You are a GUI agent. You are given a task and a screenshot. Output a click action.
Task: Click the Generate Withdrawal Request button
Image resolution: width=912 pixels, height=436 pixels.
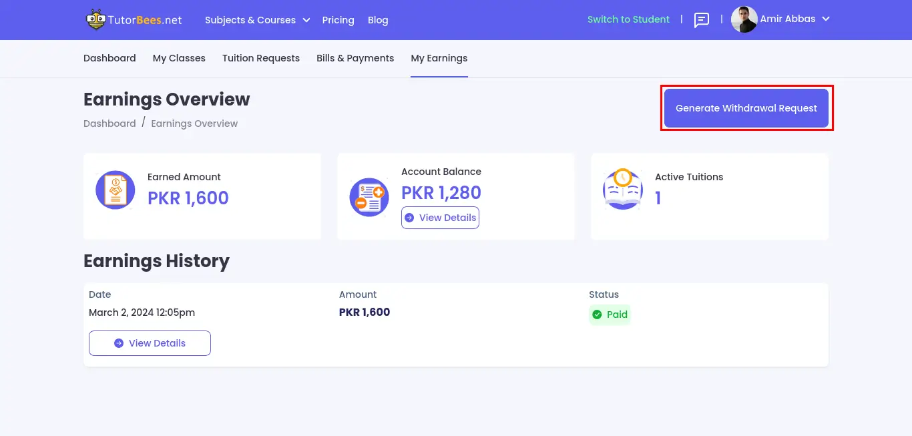coord(746,107)
